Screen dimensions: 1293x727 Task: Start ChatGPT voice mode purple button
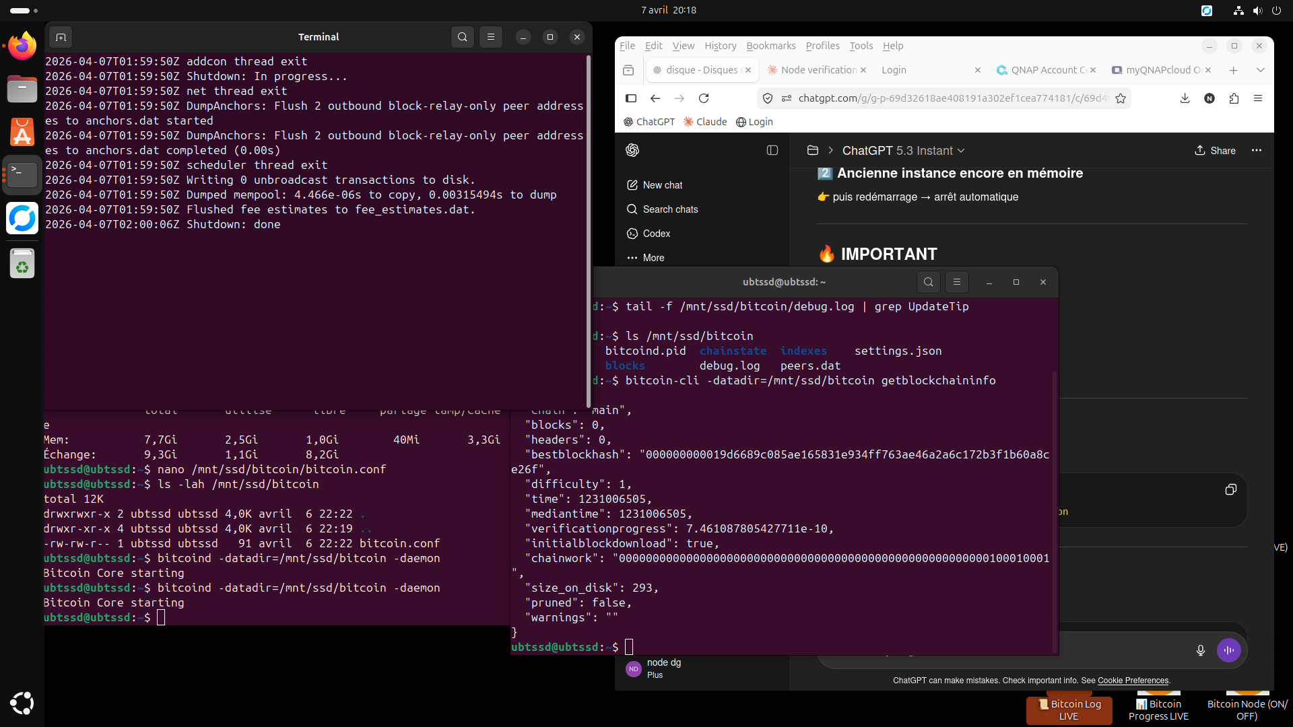pos(1228,650)
